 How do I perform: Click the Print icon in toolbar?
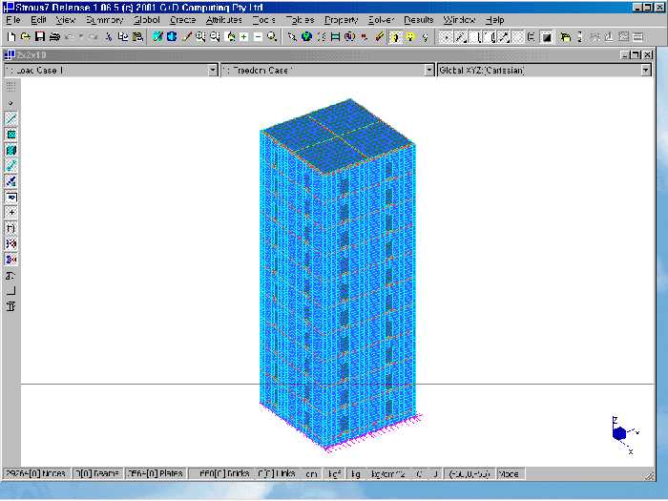(x=54, y=36)
